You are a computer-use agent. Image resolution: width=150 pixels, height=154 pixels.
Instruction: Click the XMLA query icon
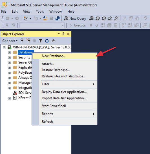(x=110, y=18)
